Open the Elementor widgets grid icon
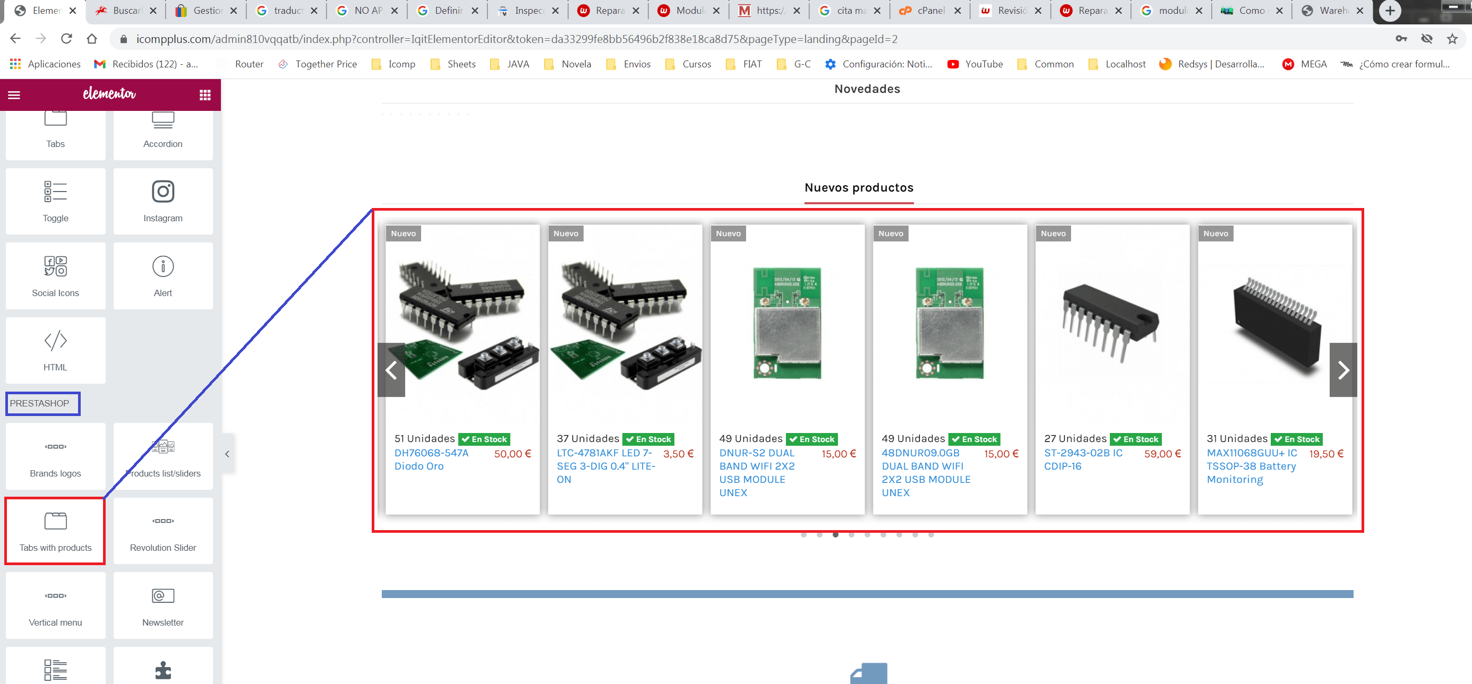 (x=205, y=95)
